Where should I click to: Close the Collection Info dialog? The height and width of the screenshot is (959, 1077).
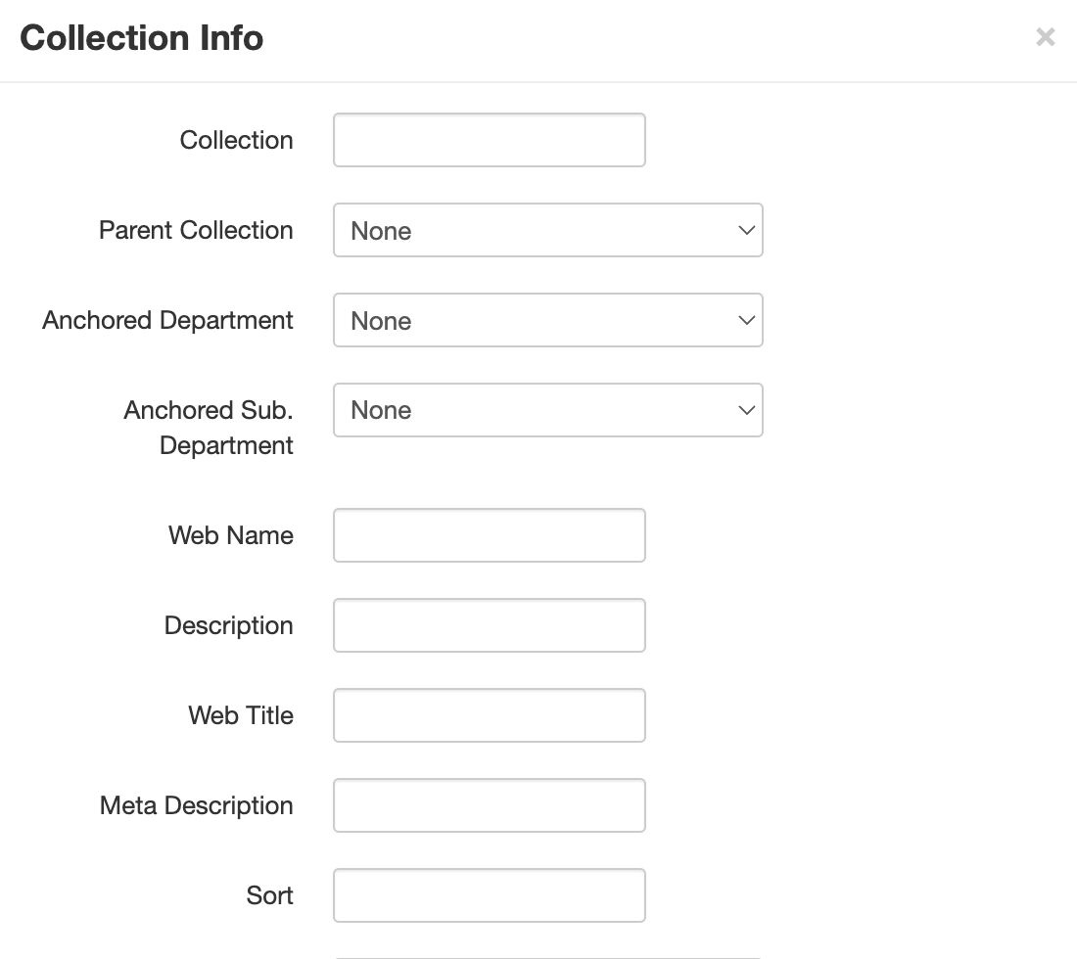coord(1045,37)
